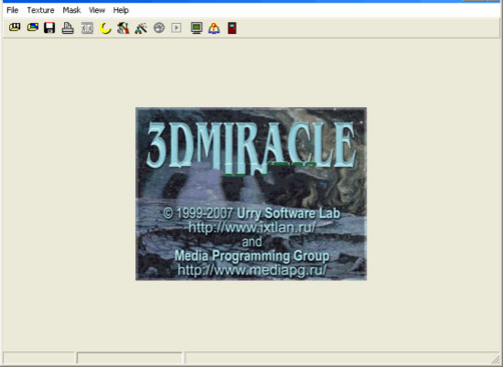Click the magic wand wizard icon

[141, 28]
